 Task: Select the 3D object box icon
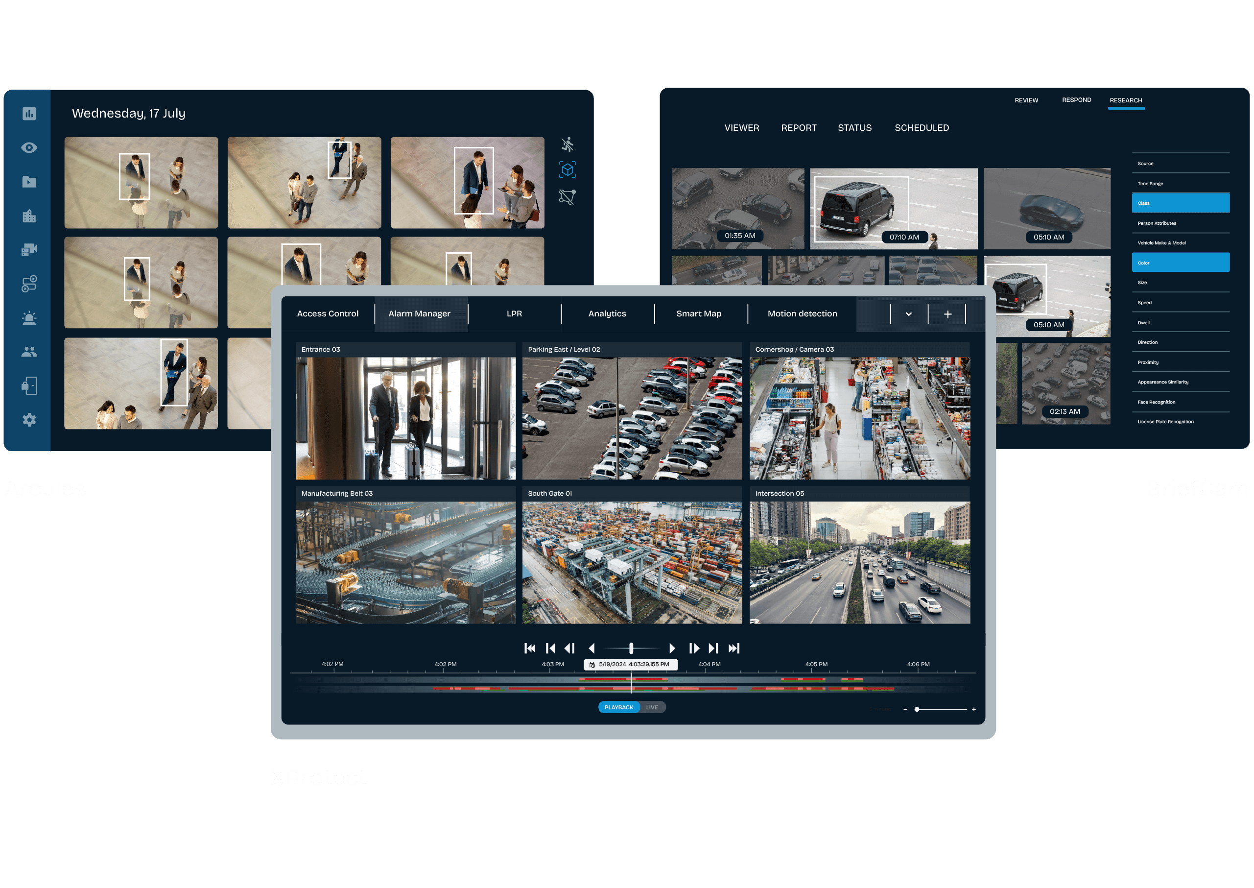point(568,170)
